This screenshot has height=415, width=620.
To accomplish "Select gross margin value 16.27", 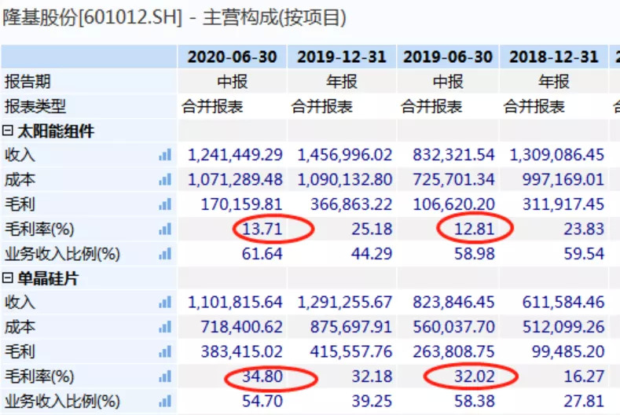I will click(584, 376).
